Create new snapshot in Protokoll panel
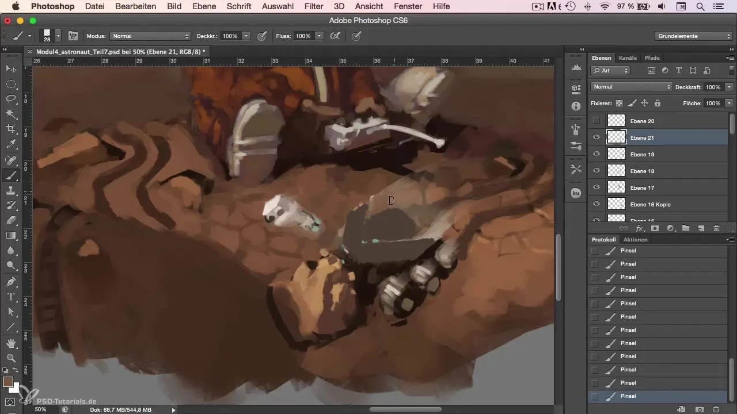737x414 pixels. 699,409
